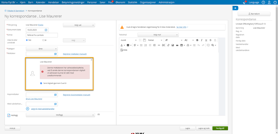The image size is (278, 134).
Task: Collapse side panel with the arrow button
Action: [x=235, y=8]
